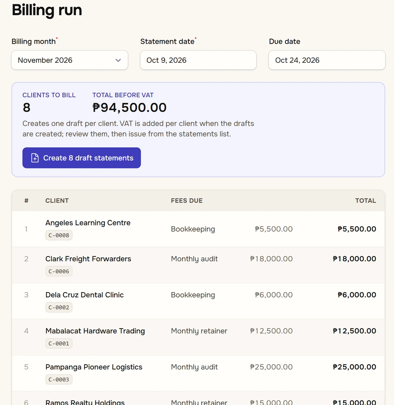Click the C-0006 client code badge

(x=59, y=271)
